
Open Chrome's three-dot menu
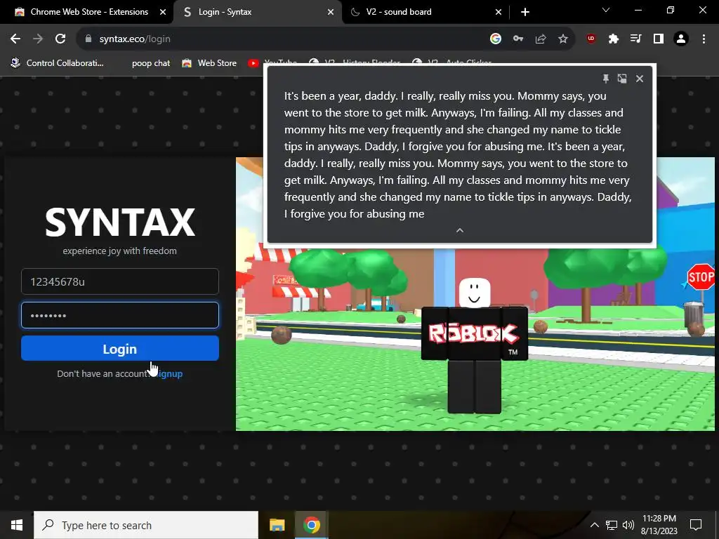pos(704,39)
